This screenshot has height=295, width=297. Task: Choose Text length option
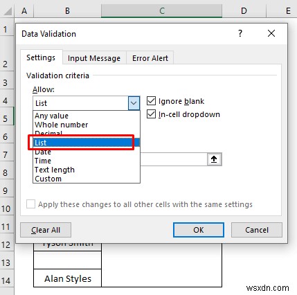click(87, 170)
